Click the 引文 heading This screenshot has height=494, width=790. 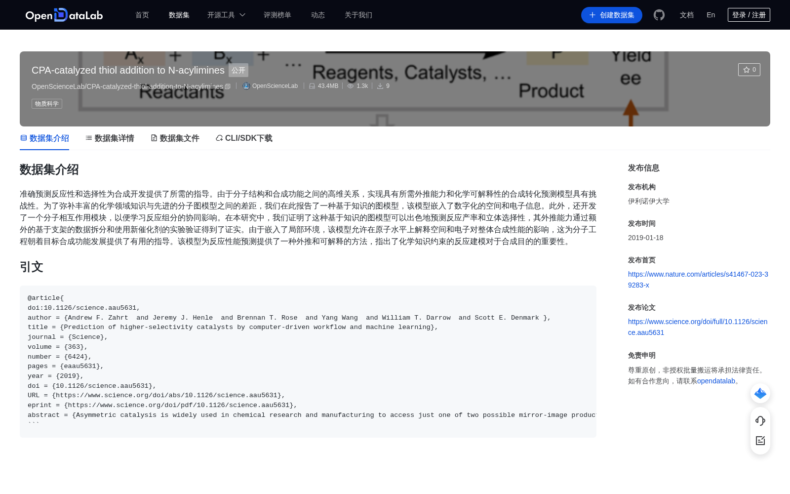(32, 267)
